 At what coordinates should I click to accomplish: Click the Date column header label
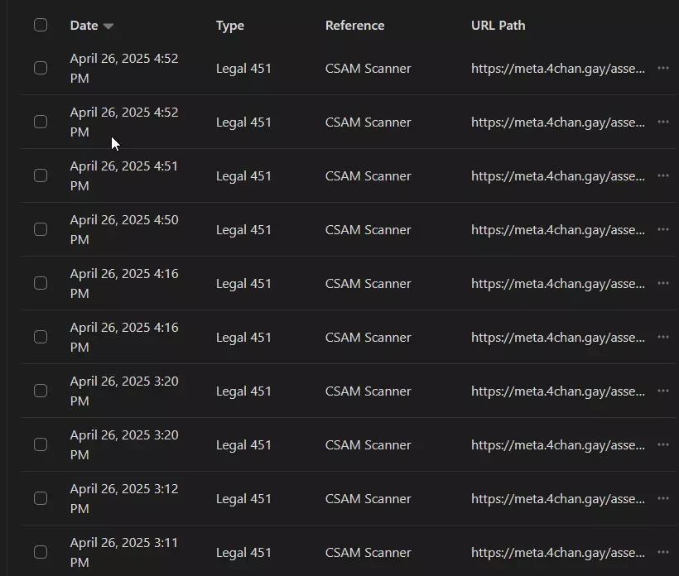pyautogui.click(x=84, y=26)
